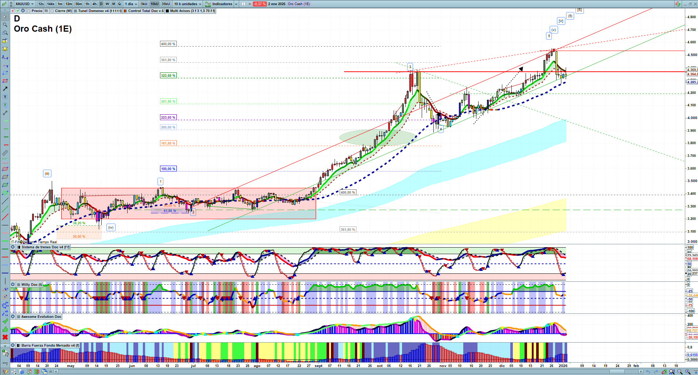Viewport: 698px width, 375px height.
Task: Select the 12s timeframe button
Action: click(x=41, y=4)
